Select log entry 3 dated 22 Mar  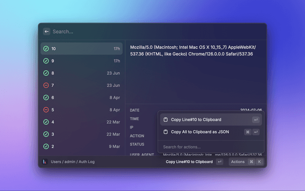[x=81, y=134]
